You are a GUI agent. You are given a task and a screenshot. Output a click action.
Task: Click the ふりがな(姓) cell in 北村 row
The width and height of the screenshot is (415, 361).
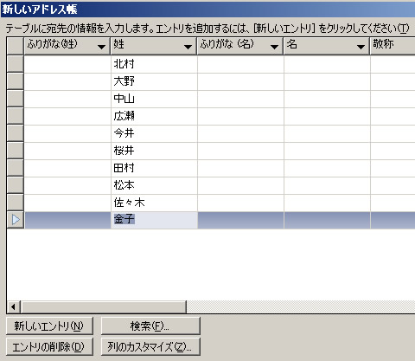[67, 64]
